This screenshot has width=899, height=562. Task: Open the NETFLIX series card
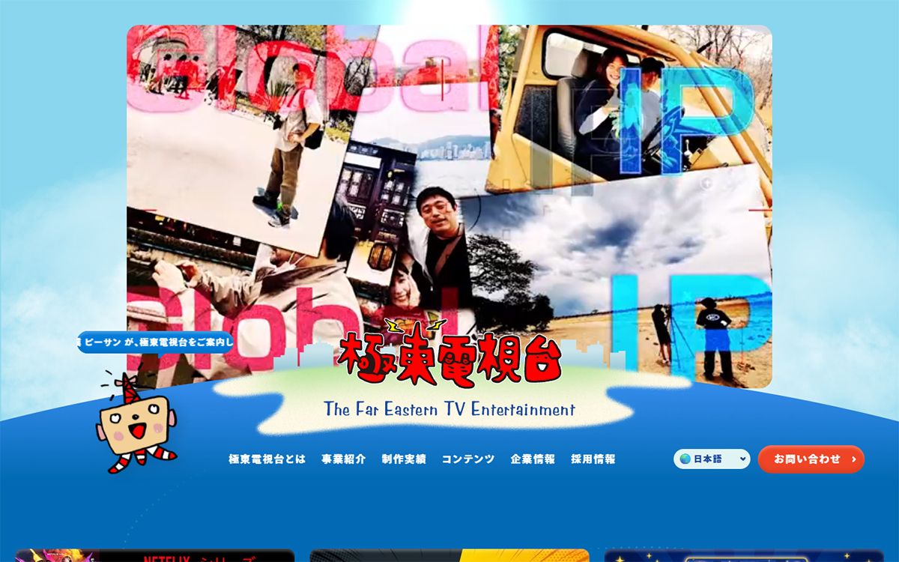[x=155, y=555]
